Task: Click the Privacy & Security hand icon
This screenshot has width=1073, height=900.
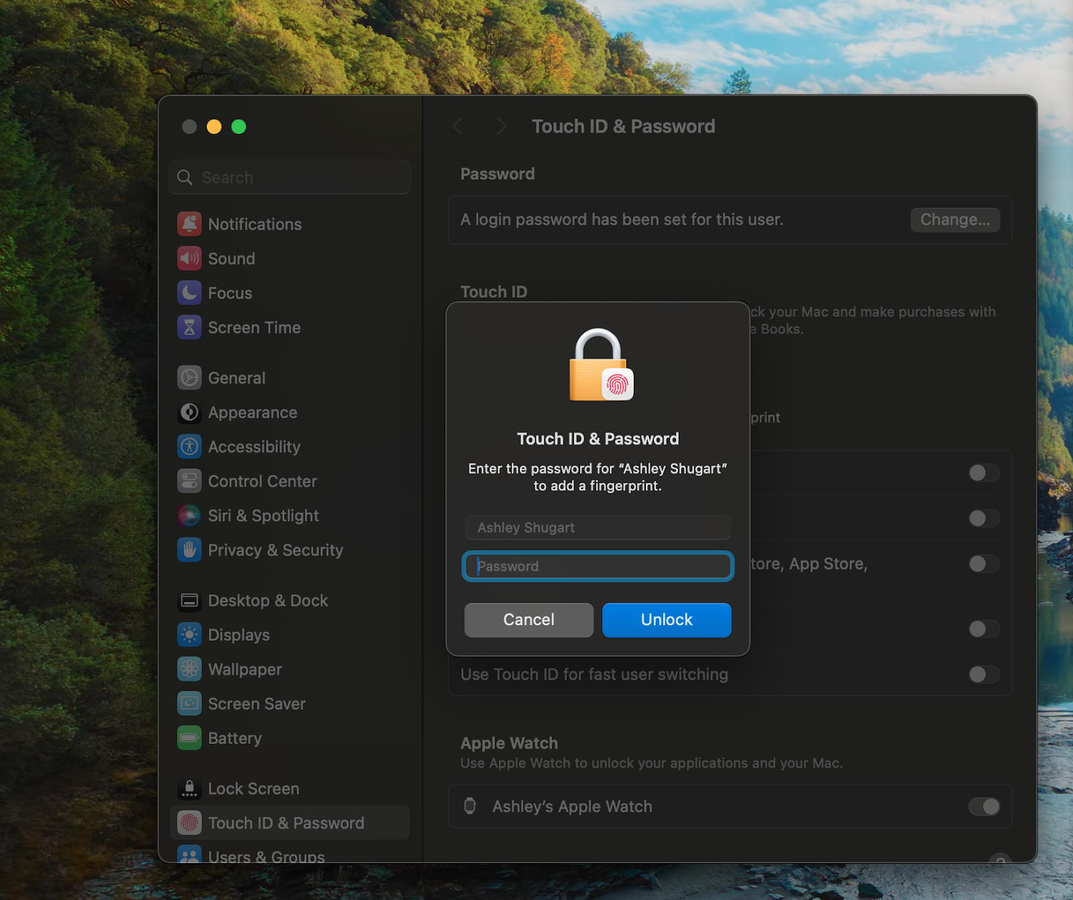Action: pos(189,550)
